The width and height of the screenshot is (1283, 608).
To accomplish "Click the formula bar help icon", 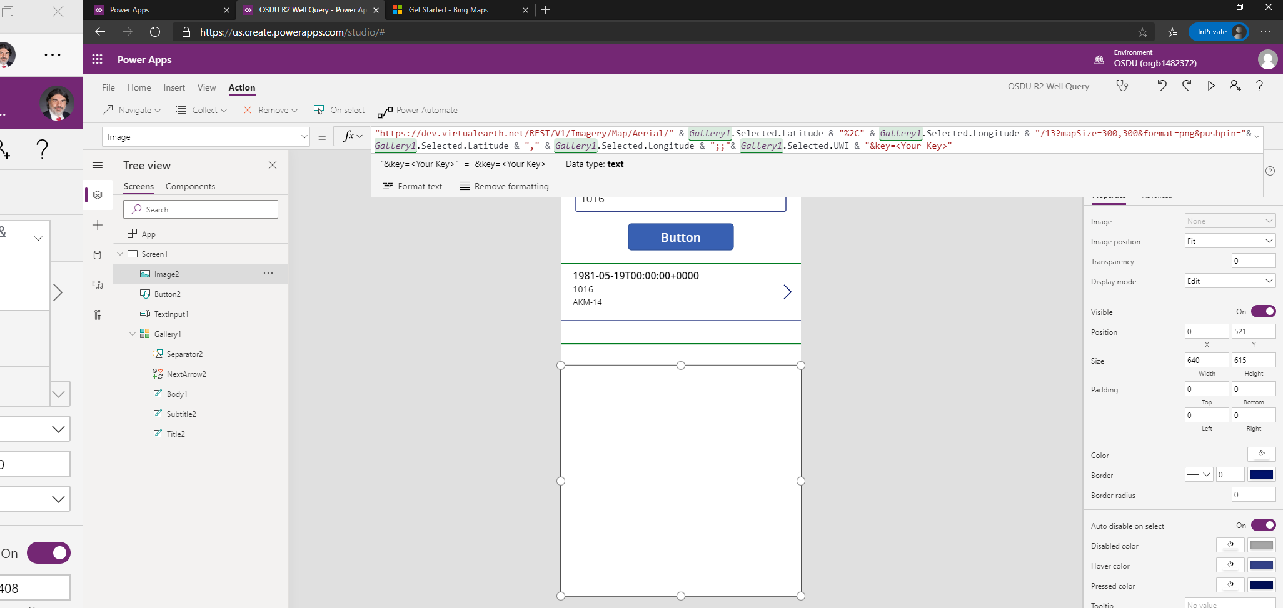I will pos(1270,171).
